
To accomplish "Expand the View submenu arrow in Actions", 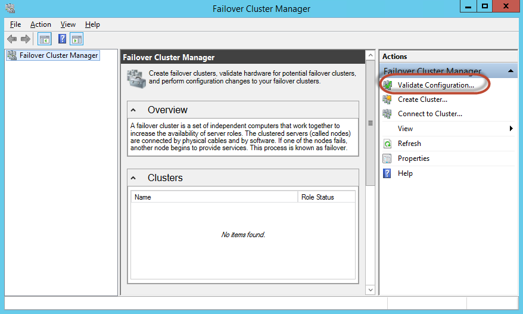I will tap(511, 129).
